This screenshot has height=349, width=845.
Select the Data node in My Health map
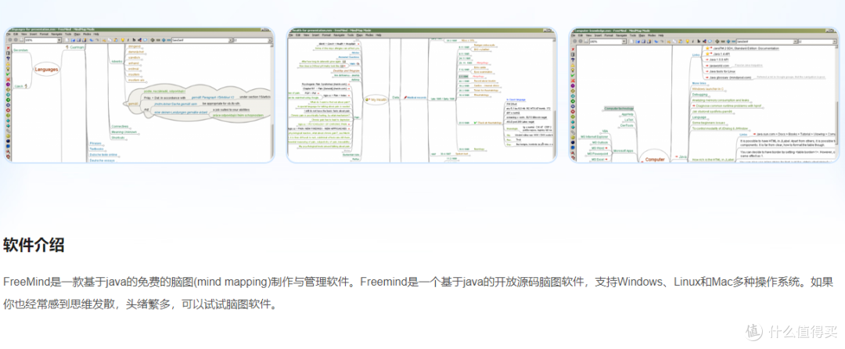pyautogui.click(x=396, y=98)
